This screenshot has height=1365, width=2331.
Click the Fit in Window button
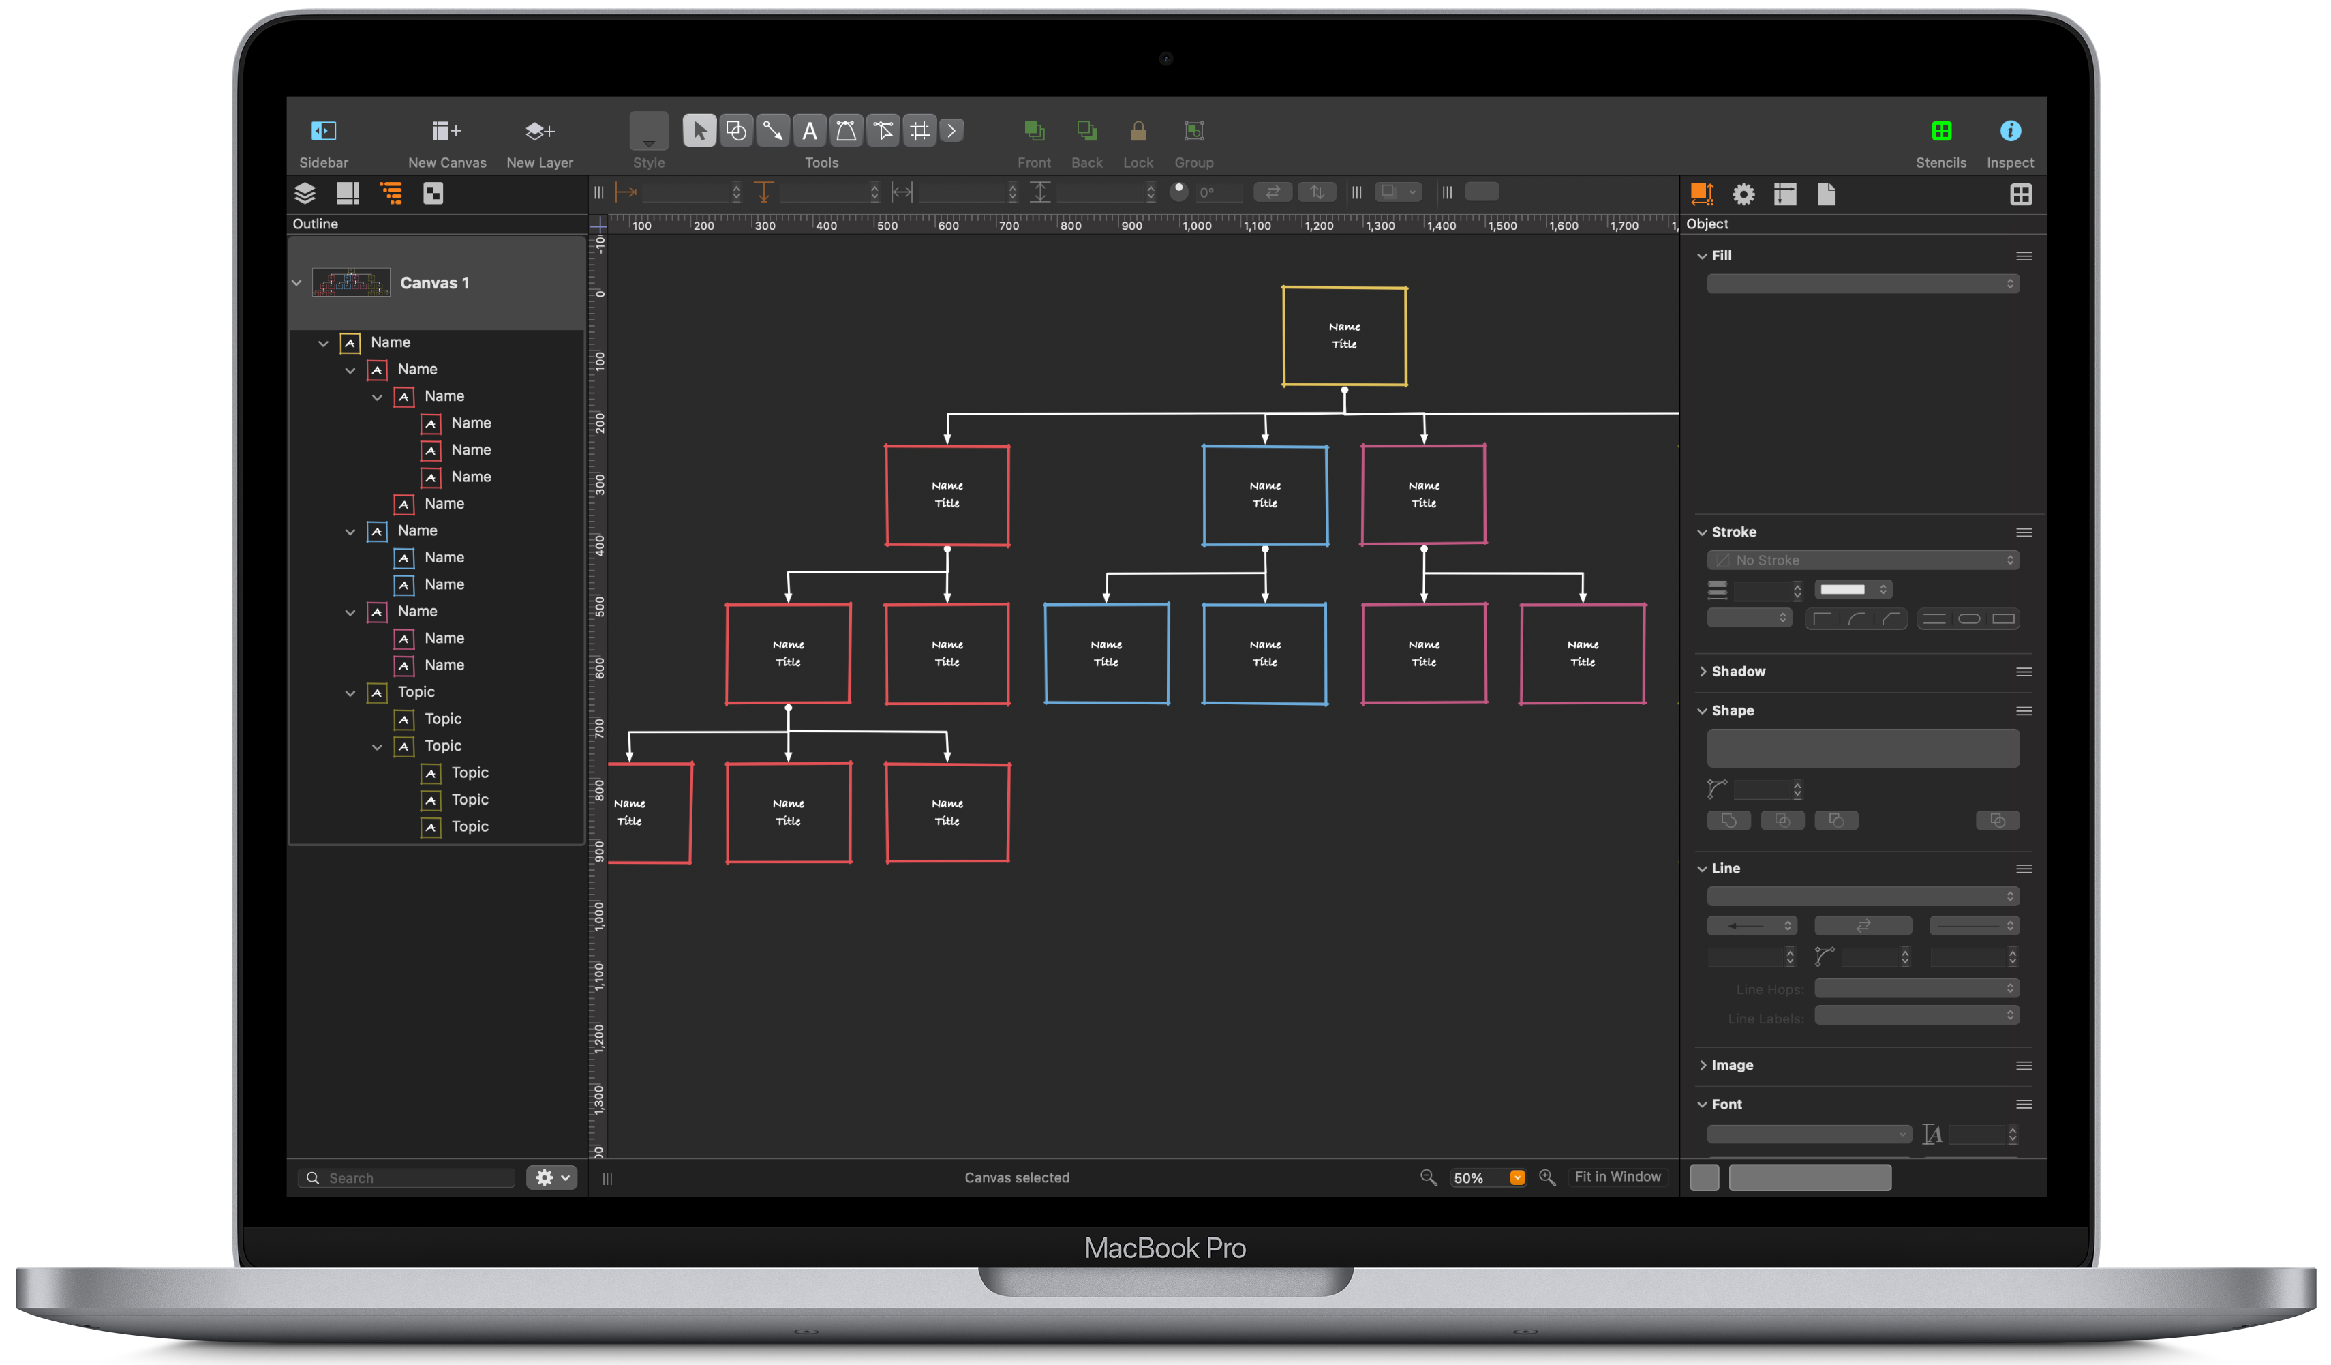1618,1176
